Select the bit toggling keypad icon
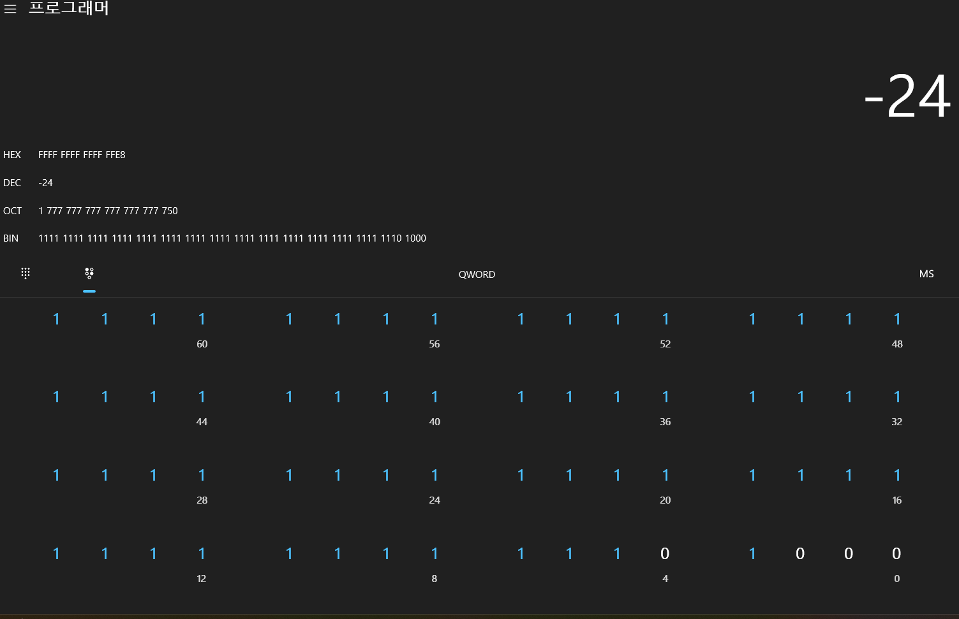This screenshot has height=619, width=959. 89,273
